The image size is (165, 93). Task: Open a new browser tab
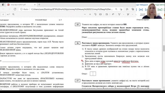point(39,5)
